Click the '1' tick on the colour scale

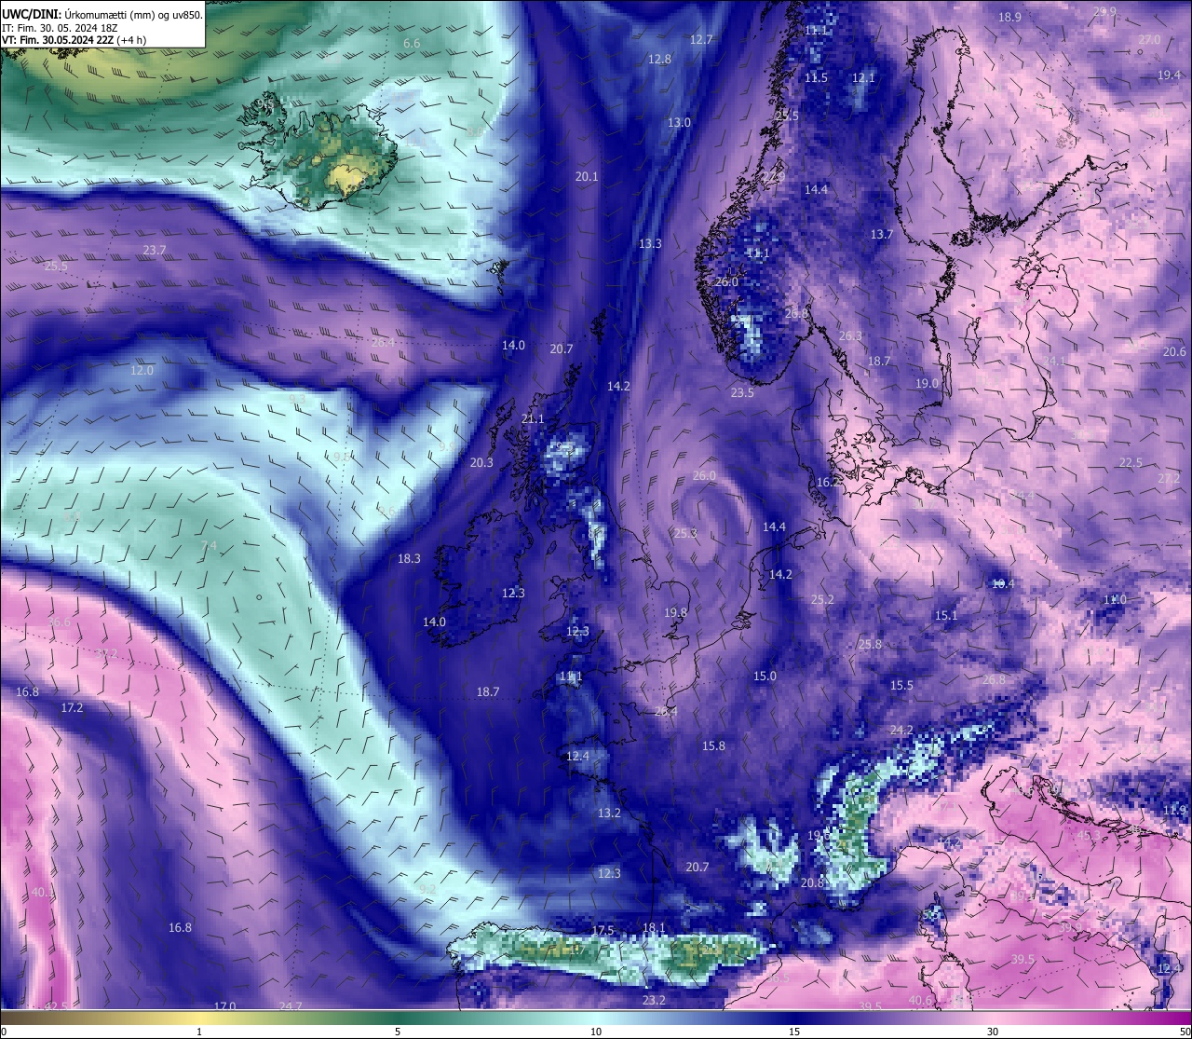(199, 1032)
